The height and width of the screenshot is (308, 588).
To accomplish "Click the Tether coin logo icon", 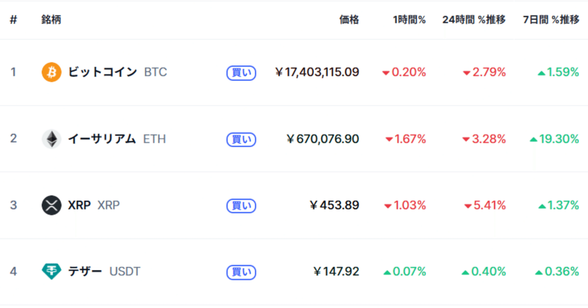I will 51,271.
